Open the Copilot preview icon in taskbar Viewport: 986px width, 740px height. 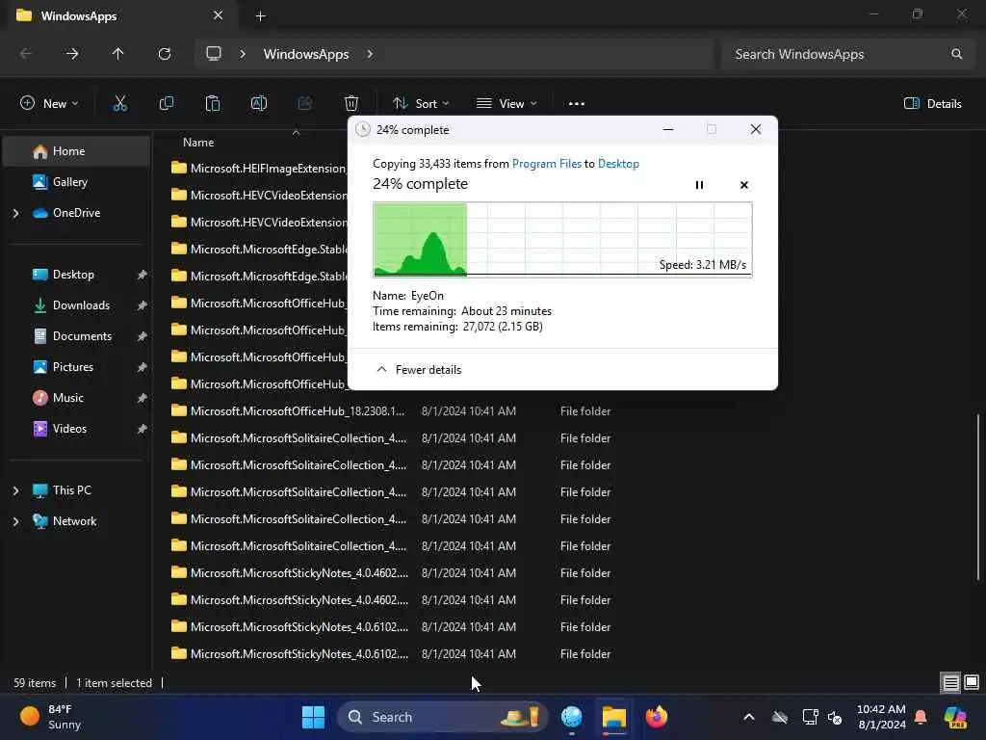[x=955, y=717]
